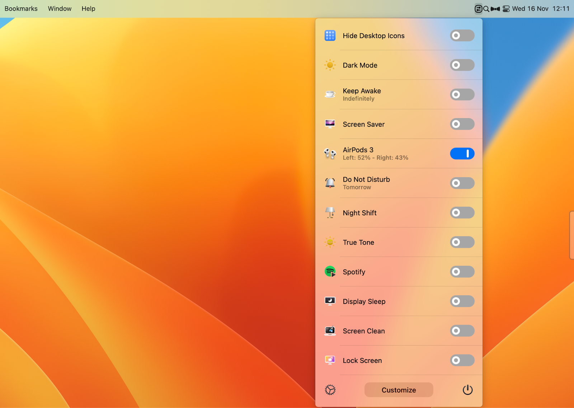The width and height of the screenshot is (574, 408).
Task: Open the Window menu
Action: tap(60, 9)
